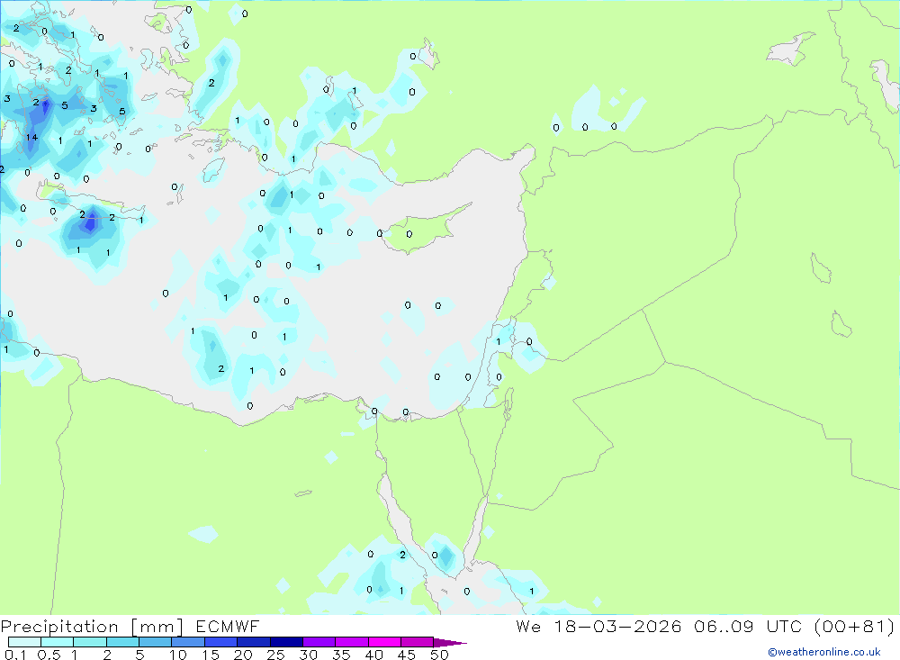900x660 pixels.
Task: Click the '35' legend scale value
Action: (x=341, y=655)
